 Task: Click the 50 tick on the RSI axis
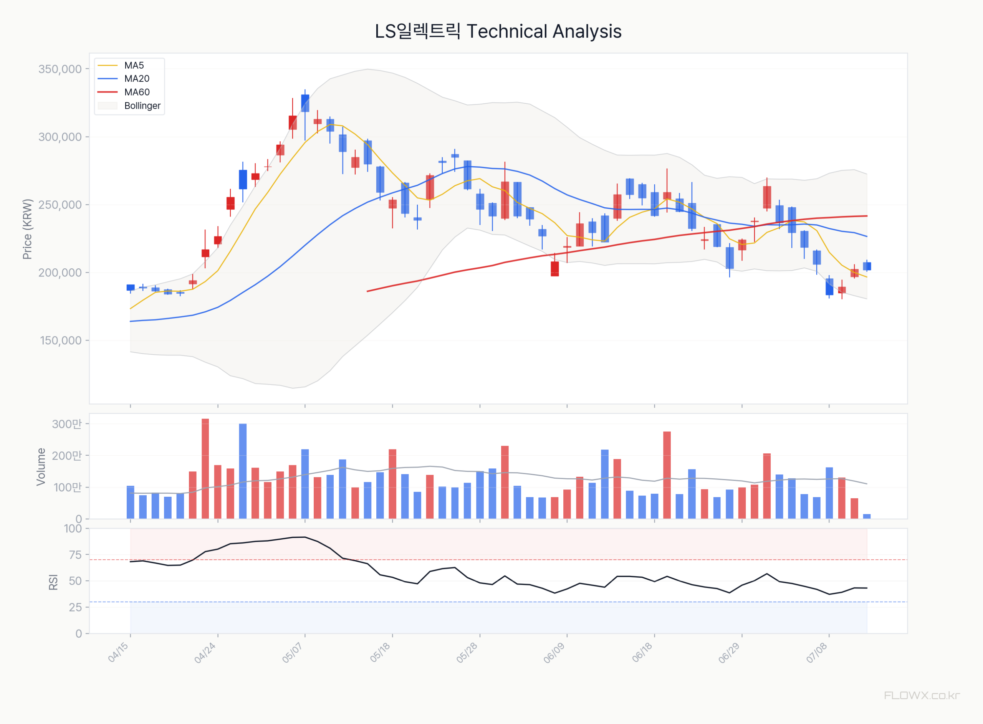click(x=75, y=581)
